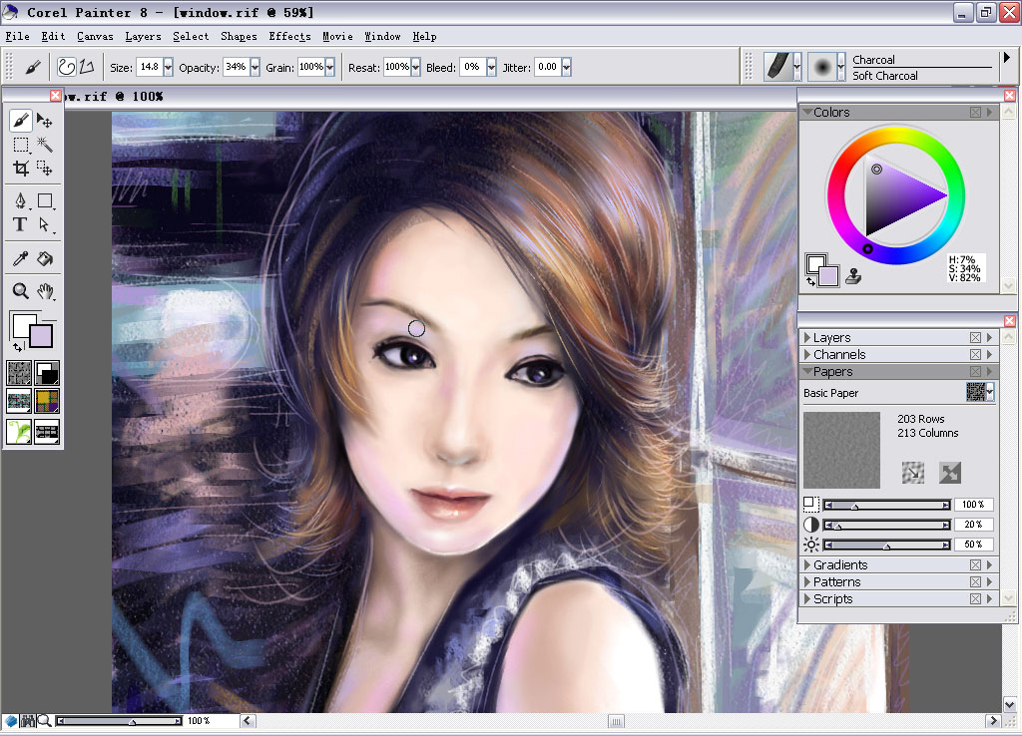The height and width of the screenshot is (736, 1022).
Task: Open the Effects menu
Action: point(289,37)
